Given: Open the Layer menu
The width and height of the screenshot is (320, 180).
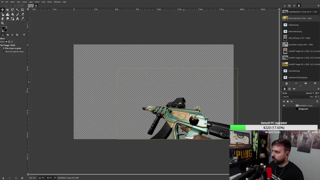Looking at the screenshot, I should 31,2.
